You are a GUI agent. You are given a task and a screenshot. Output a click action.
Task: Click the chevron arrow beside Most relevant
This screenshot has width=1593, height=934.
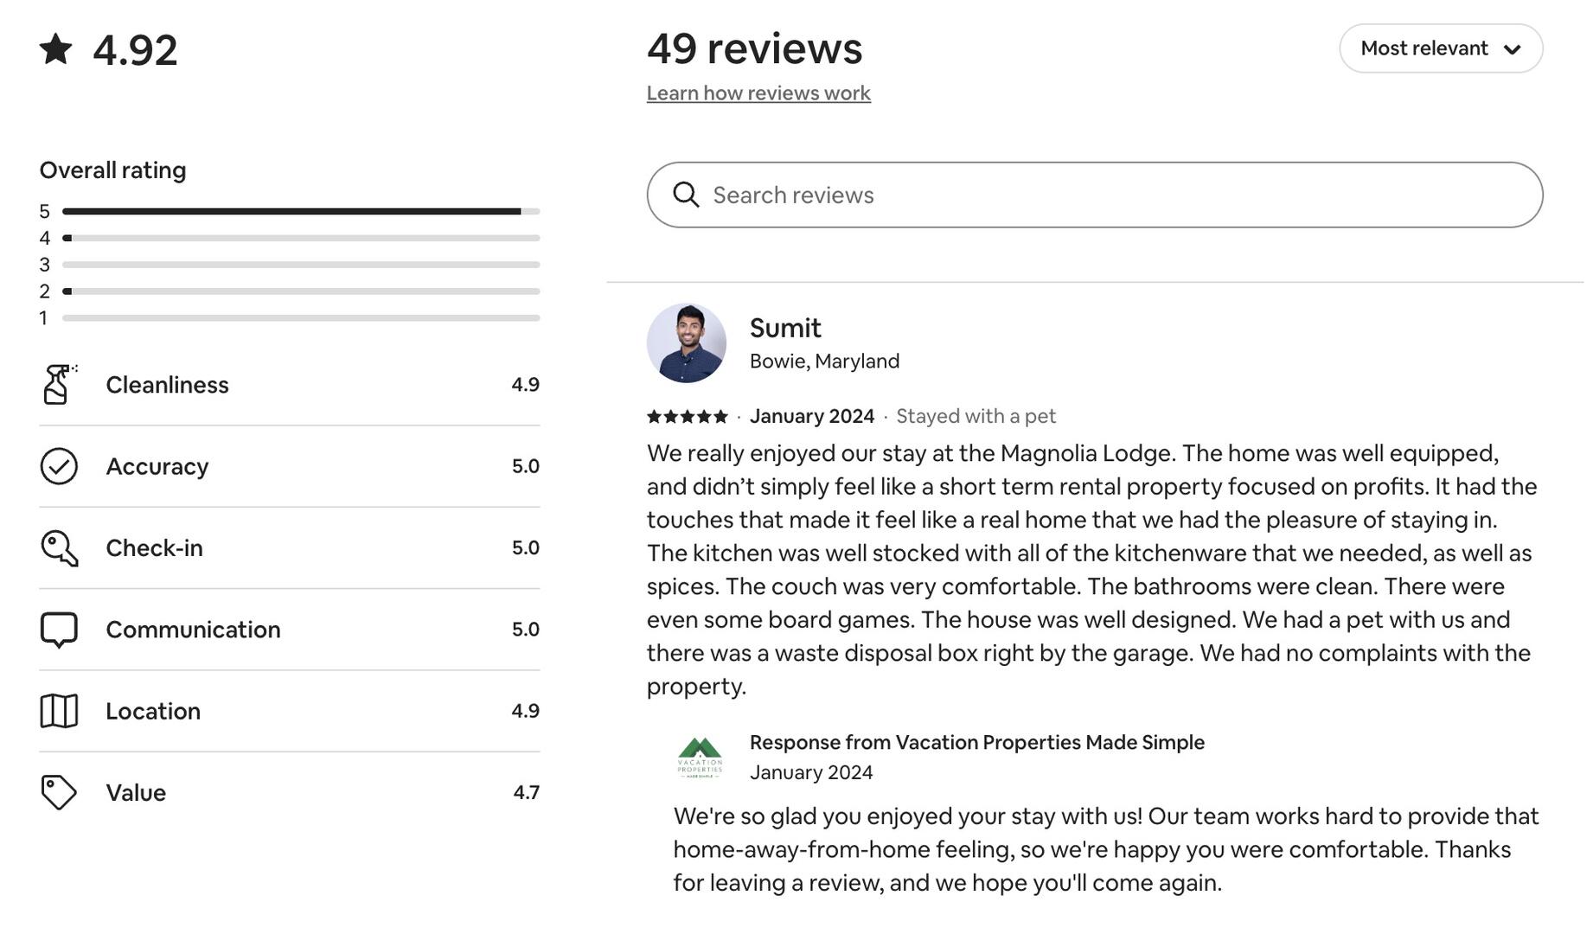point(1512,49)
